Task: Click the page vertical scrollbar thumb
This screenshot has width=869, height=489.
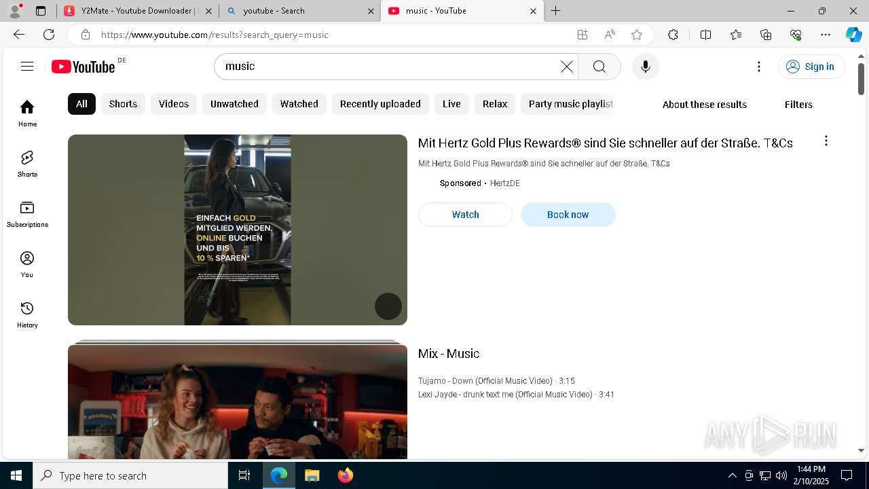Action: (x=861, y=79)
